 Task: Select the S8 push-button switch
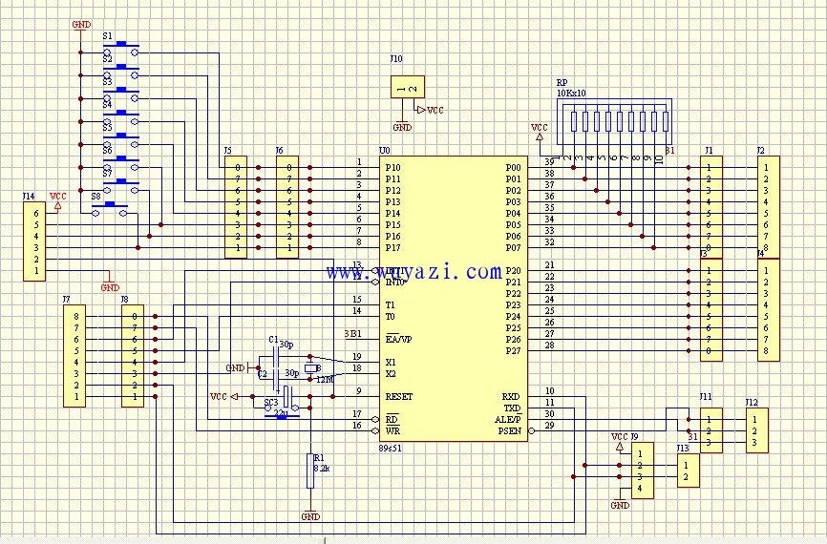point(117,206)
